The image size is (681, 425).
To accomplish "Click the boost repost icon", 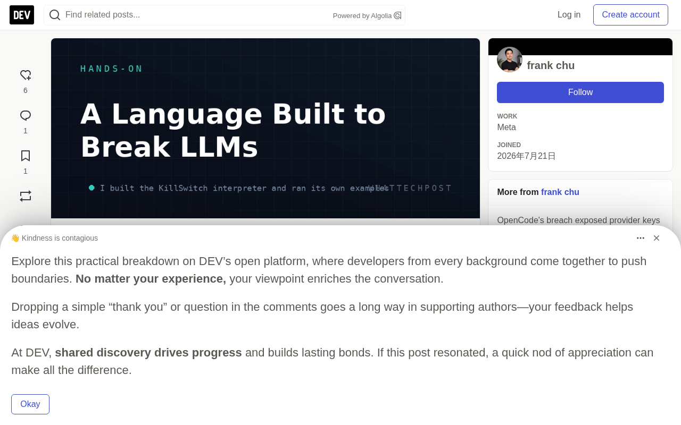I will click(x=26, y=196).
